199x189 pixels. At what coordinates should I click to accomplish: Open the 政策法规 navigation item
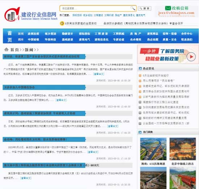[x=33, y=34]
